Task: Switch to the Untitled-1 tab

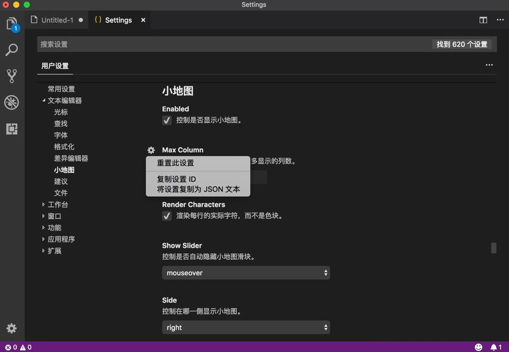Action: pos(58,20)
